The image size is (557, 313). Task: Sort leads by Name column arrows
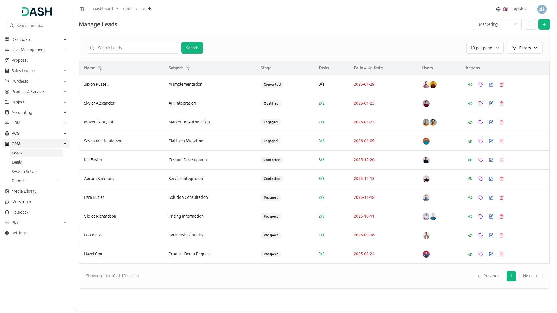[x=100, y=68]
